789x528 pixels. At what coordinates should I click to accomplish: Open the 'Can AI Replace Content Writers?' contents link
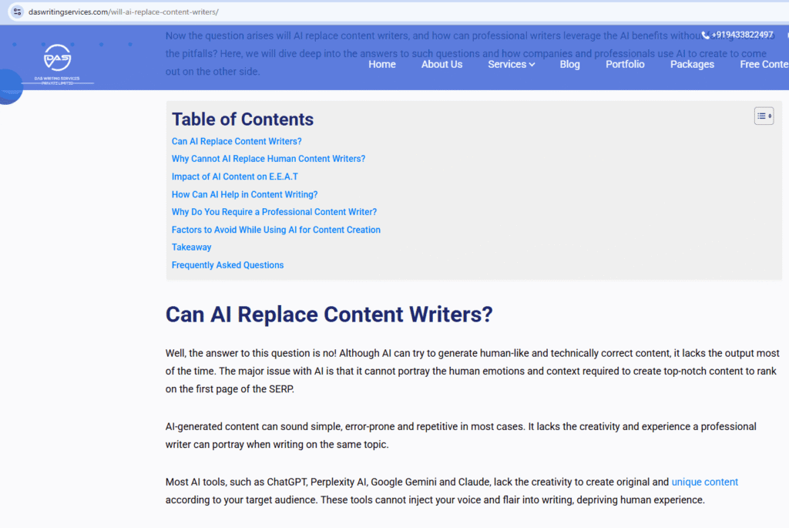tap(237, 141)
